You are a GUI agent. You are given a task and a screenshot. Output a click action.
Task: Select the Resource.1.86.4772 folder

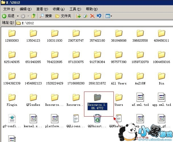[x=97, y=98]
